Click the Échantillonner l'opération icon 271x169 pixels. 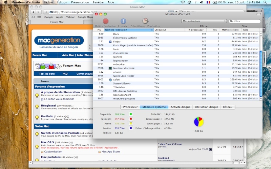(145, 21)
